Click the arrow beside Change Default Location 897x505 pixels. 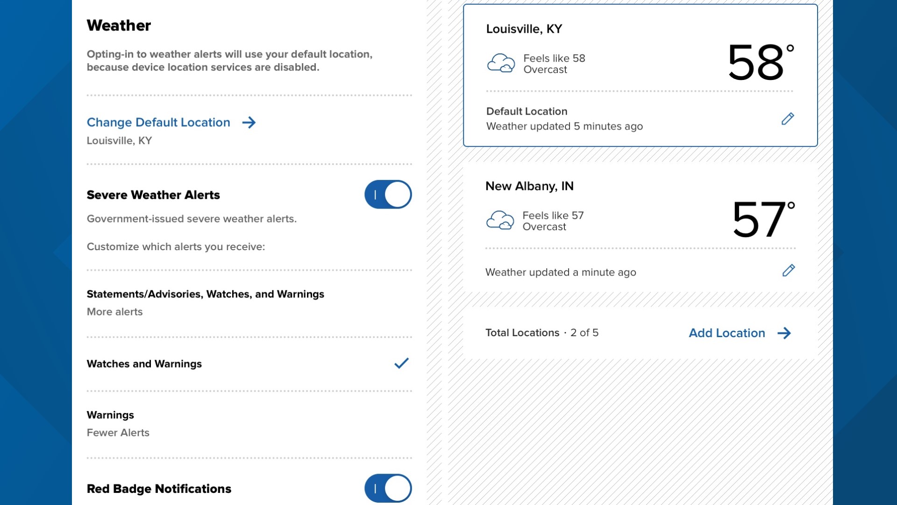point(249,123)
